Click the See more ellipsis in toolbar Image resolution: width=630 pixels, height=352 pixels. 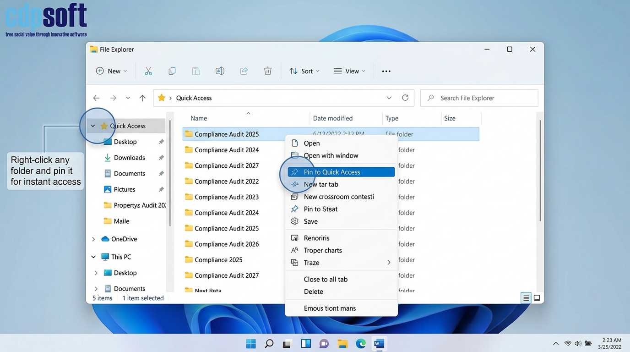(386, 71)
